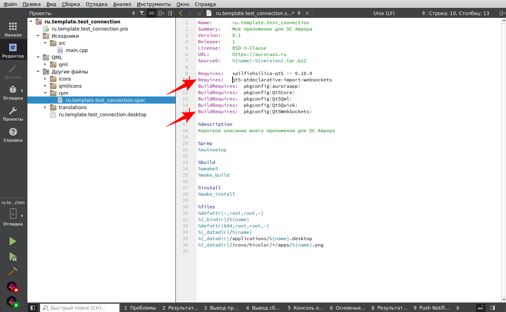
Task: Toggle the right sidebar visibility button
Action: 493,308
